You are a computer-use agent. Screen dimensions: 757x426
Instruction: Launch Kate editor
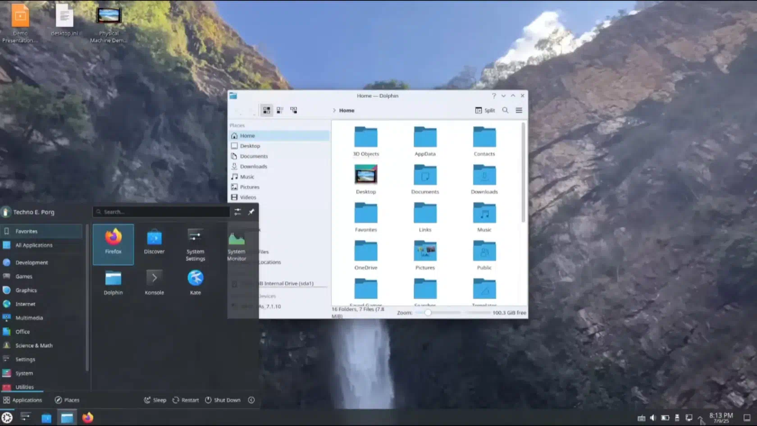(x=195, y=283)
